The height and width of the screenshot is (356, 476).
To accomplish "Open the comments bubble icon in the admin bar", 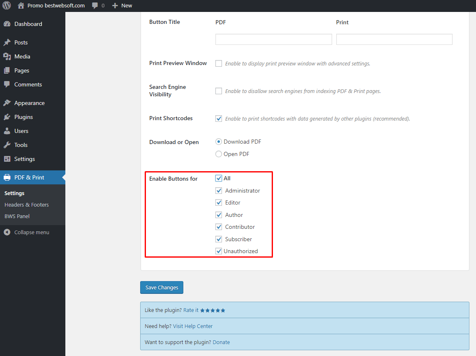I will click(95, 5).
